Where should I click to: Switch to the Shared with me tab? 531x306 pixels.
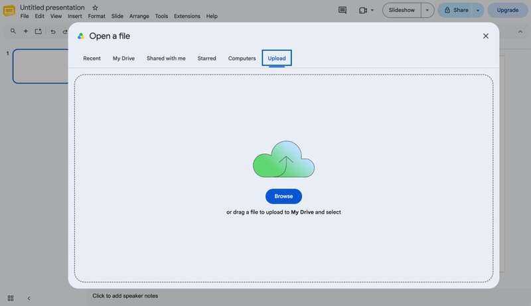(x=166, y=58)
